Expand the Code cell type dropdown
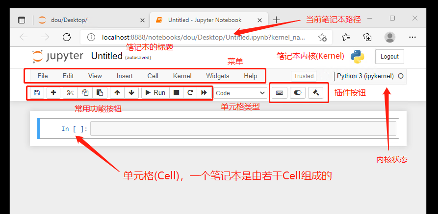The image size is (438, 214). click(x=240, y=93)
